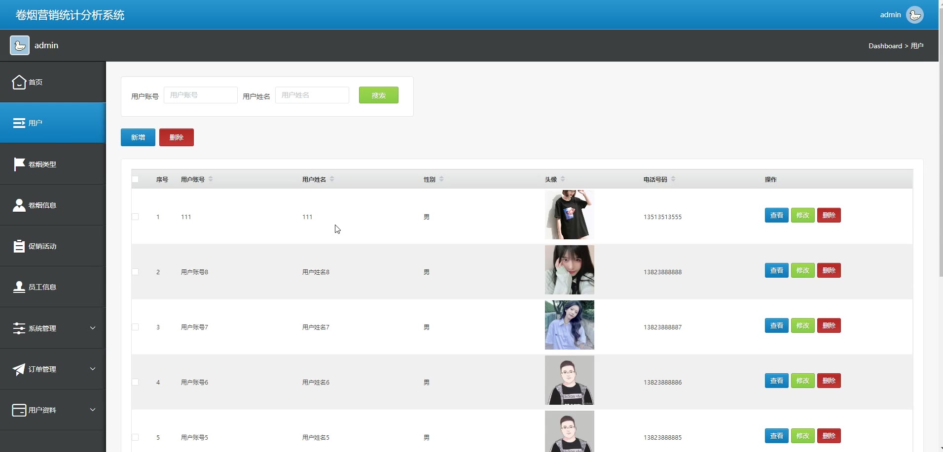
Task: Click the red 删除 button above the table
Action: coord(177,137)
